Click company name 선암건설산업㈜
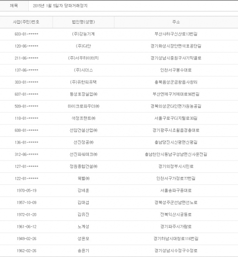238x257 pixels. pos(83,130)
